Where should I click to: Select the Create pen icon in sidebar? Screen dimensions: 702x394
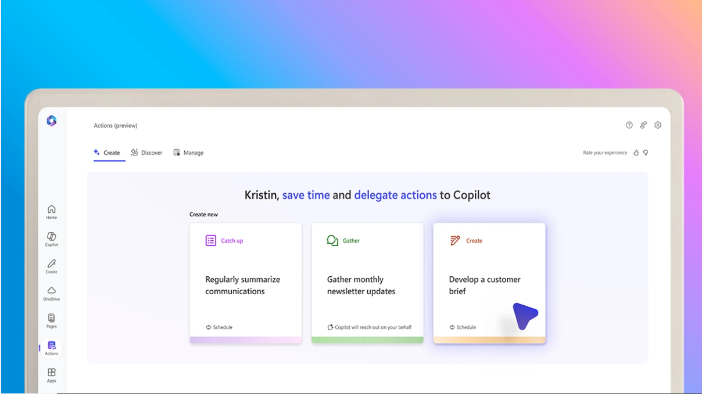(52, 266)
